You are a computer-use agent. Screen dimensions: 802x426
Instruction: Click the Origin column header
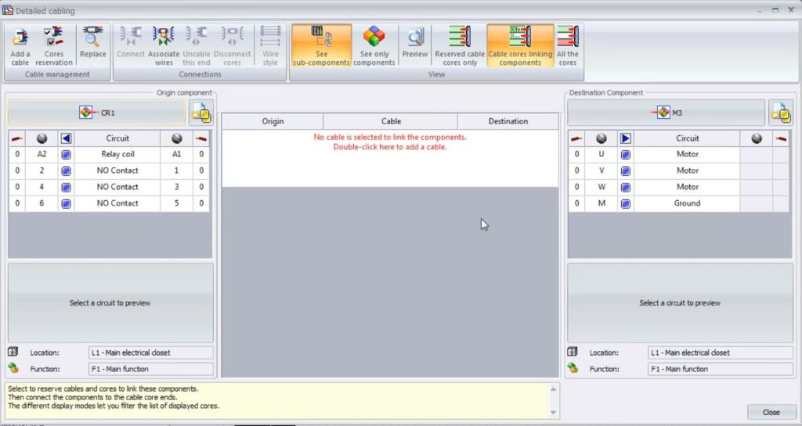coord(273,121)
